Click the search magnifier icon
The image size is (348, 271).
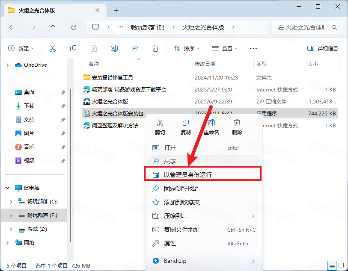click(x=335, y=27)
